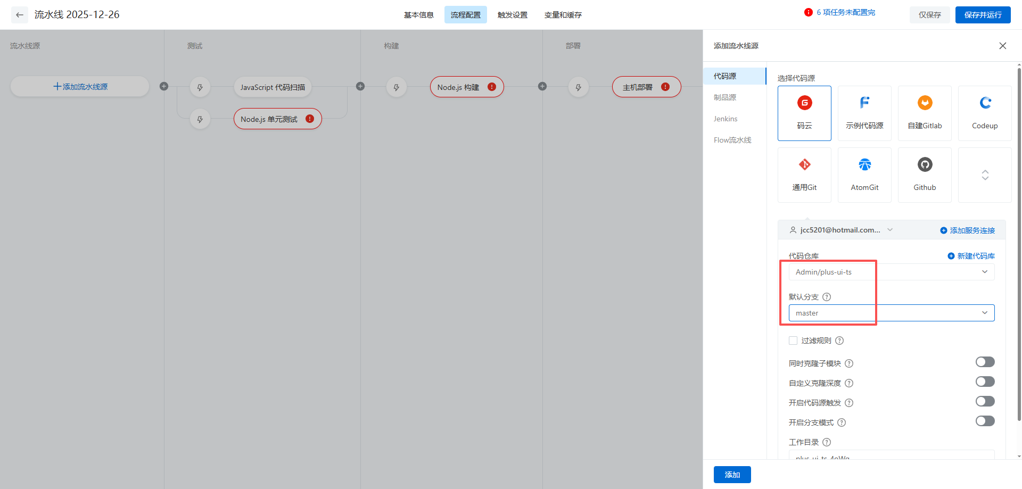
Task: Show help for 默认分支
Action: click(827, 297)
